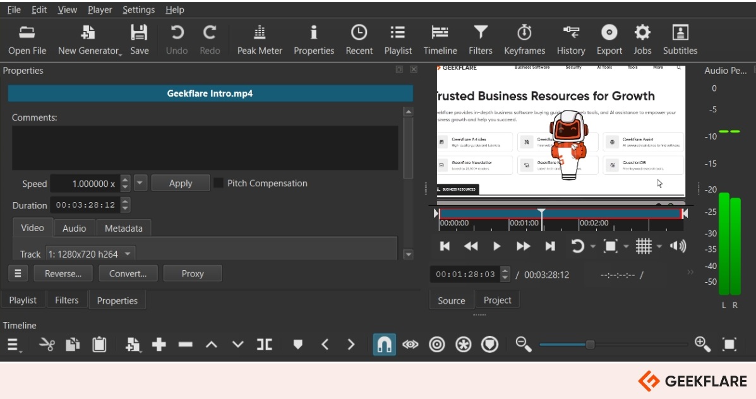Open the File menu
Viewport: 756px width, 399px height.
pos(14,9)
